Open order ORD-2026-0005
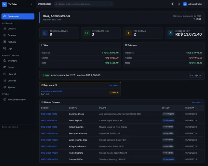 [x=49, y=160]
